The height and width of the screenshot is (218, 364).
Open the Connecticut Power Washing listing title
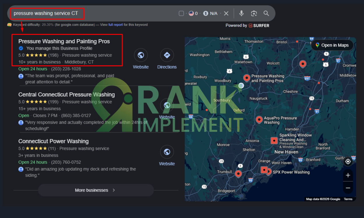53,141
